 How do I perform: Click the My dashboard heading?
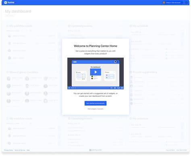tap(18, 11)
